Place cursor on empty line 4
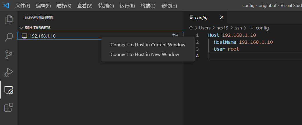The height and width of the screenshot is (125, 302). (x=248, y=56)
